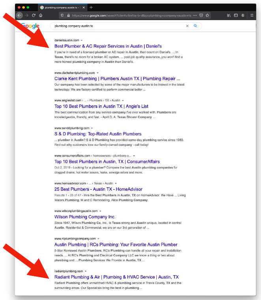
Task: Expand the dropdown arrow beside danielsaustin.com
Action: (82, 40)
